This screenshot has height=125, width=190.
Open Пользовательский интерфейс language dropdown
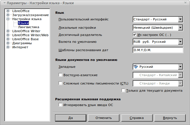[158, 19]
